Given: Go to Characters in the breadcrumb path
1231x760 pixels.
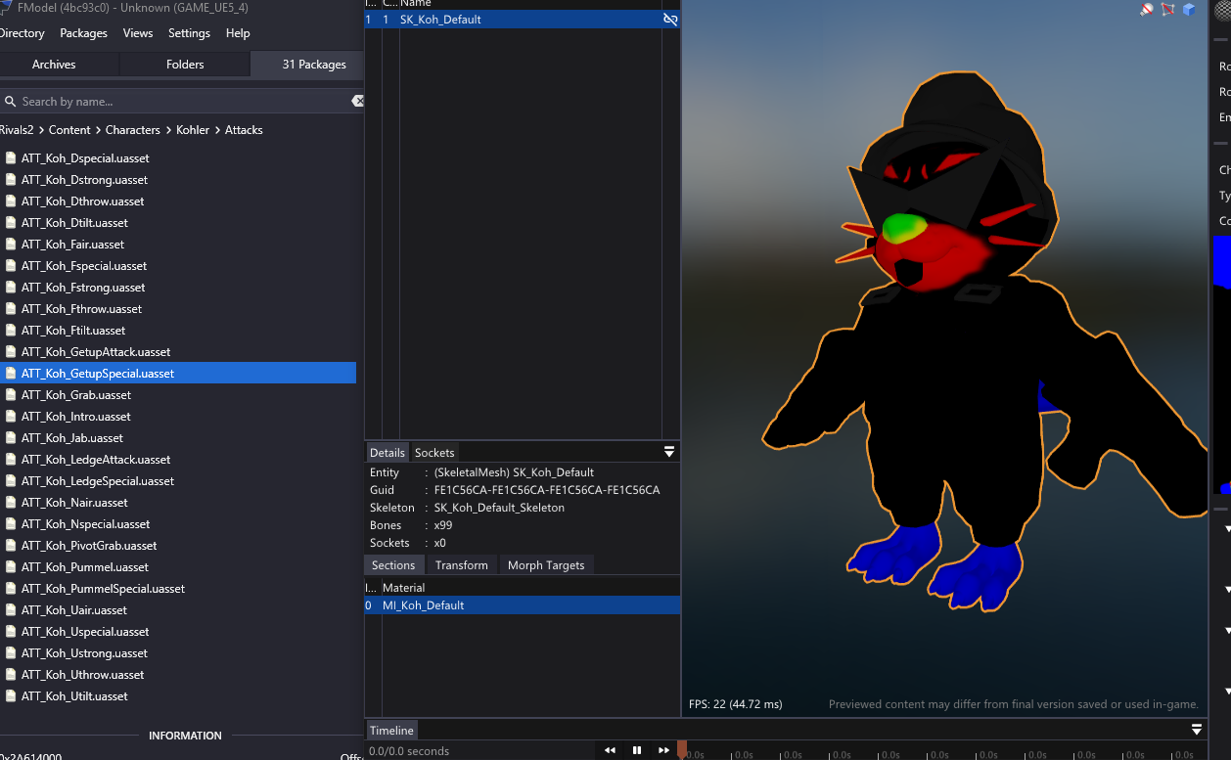Looking at the screenshot, I should [x=133, y=130].
